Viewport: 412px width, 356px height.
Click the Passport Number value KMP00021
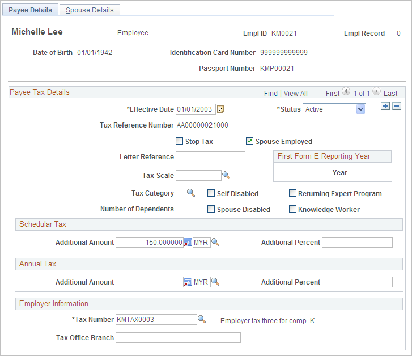277,69
